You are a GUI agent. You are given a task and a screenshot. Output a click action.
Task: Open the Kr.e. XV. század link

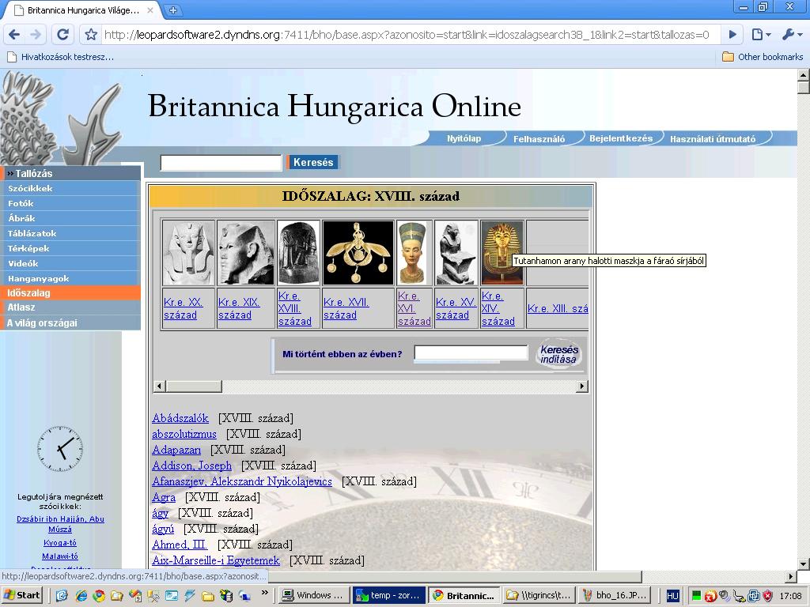456,309
